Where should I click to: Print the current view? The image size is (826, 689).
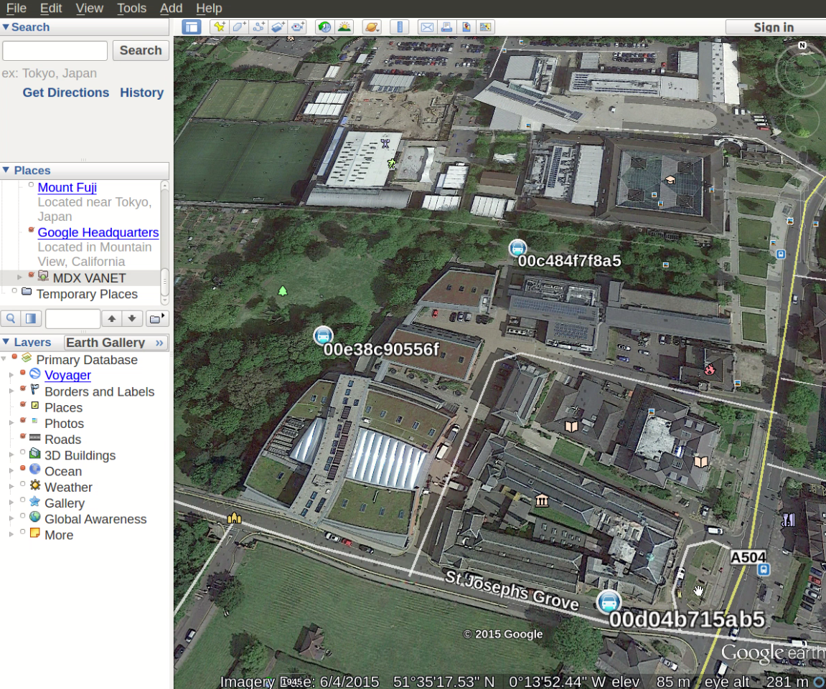(x=446, y=27)
